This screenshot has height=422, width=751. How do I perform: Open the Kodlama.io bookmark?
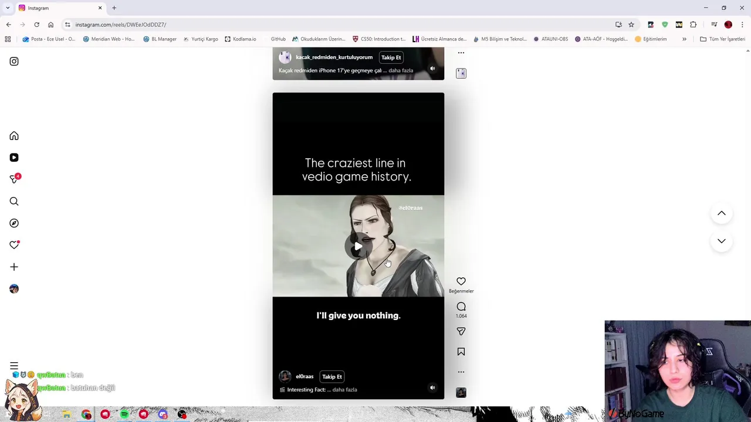[241, 39]
